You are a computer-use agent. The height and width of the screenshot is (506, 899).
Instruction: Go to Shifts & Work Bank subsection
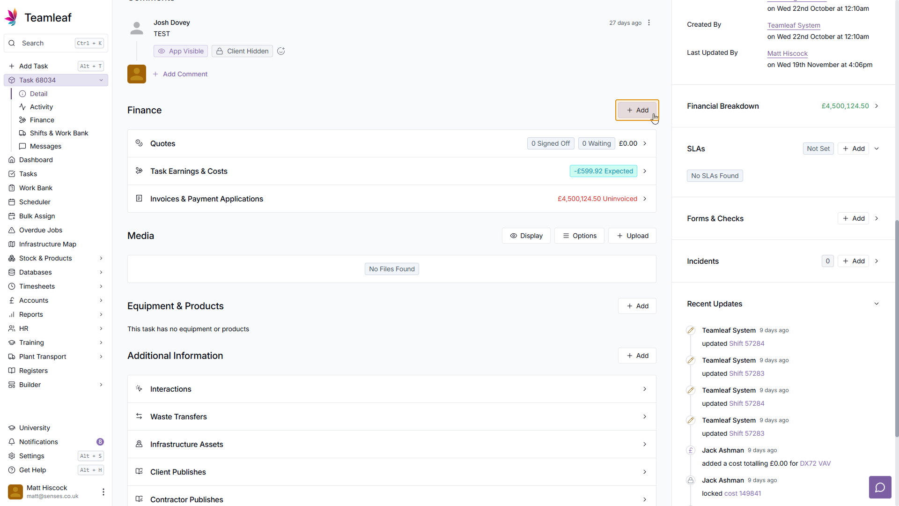point(59,133)
